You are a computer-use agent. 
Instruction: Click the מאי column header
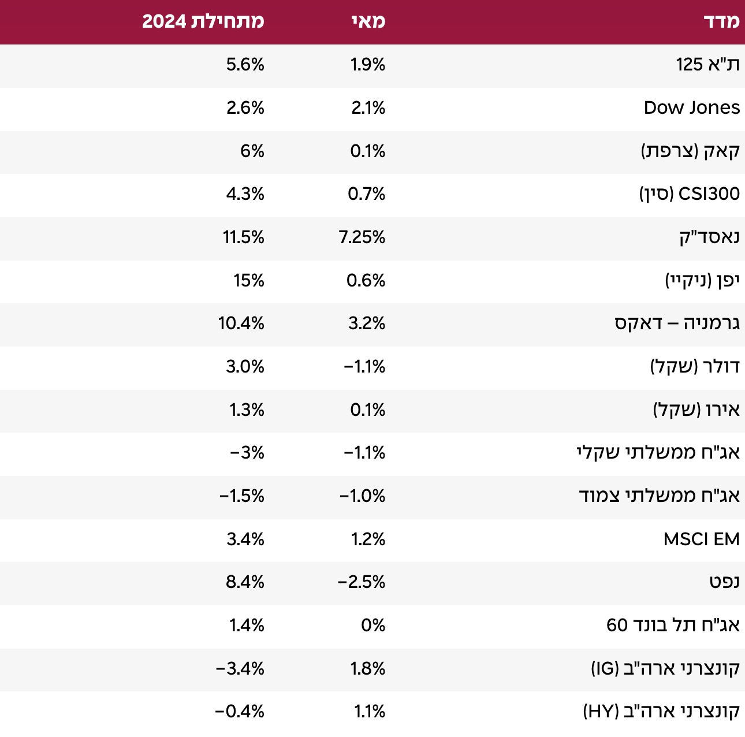click(368, 21)
